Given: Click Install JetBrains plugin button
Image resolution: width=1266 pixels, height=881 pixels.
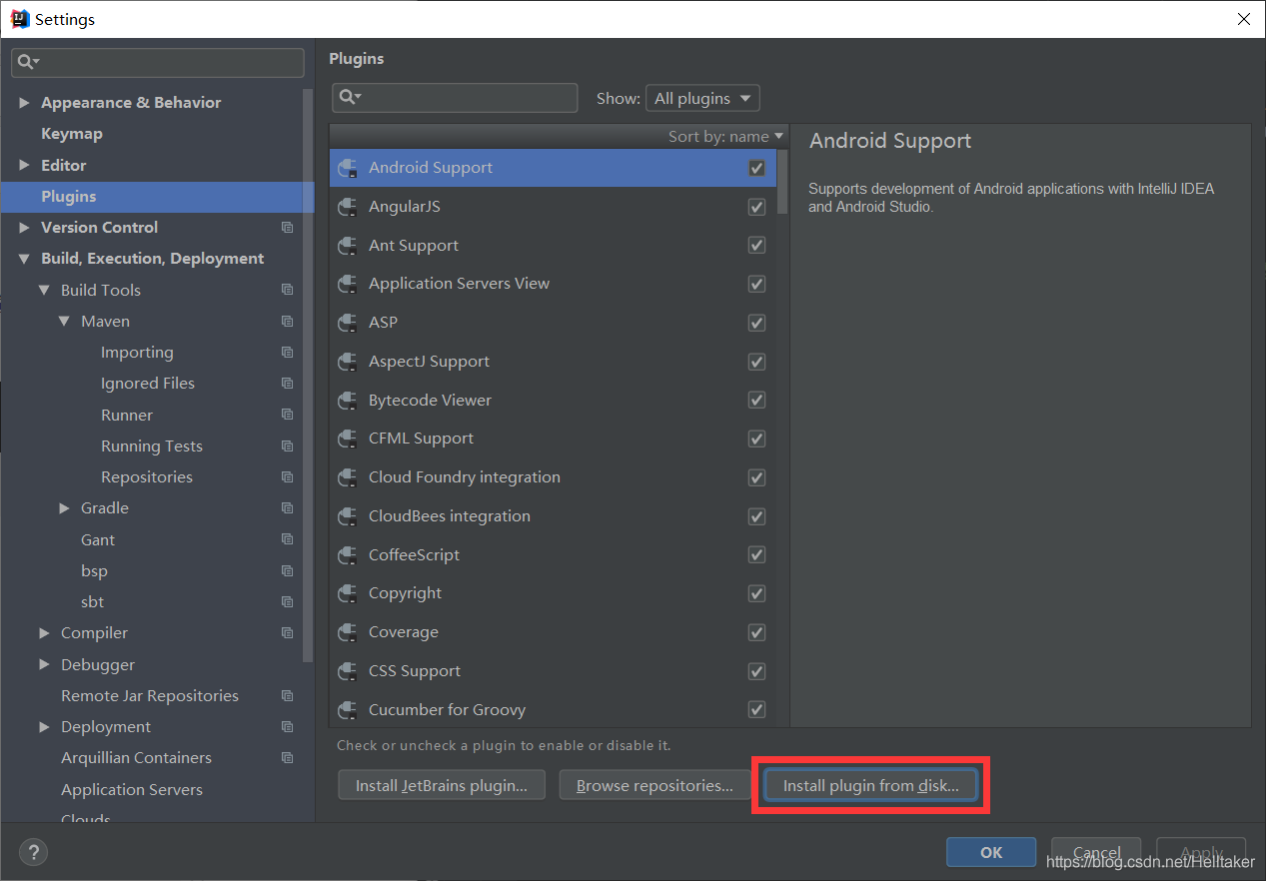Looking at the screenshot, I should (x=442, y=786).
